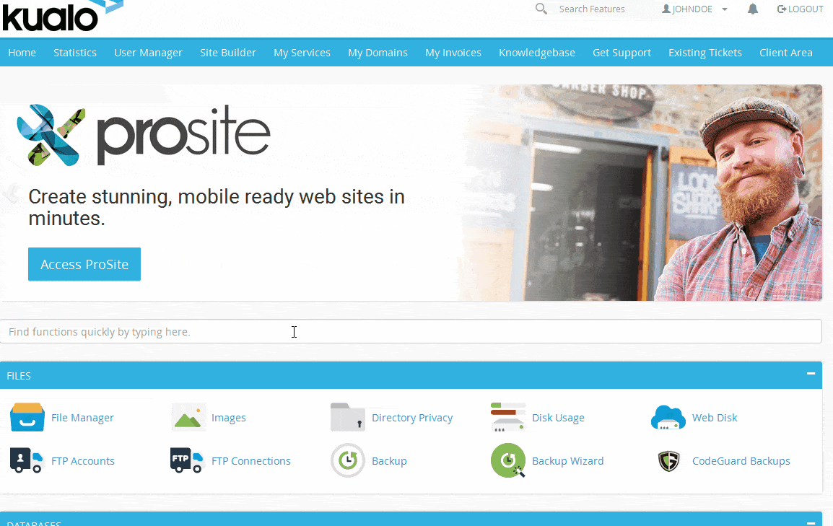Click the Logout link
Screen dimensions: 833x526
pyautogui.click(x=800, y=9)
